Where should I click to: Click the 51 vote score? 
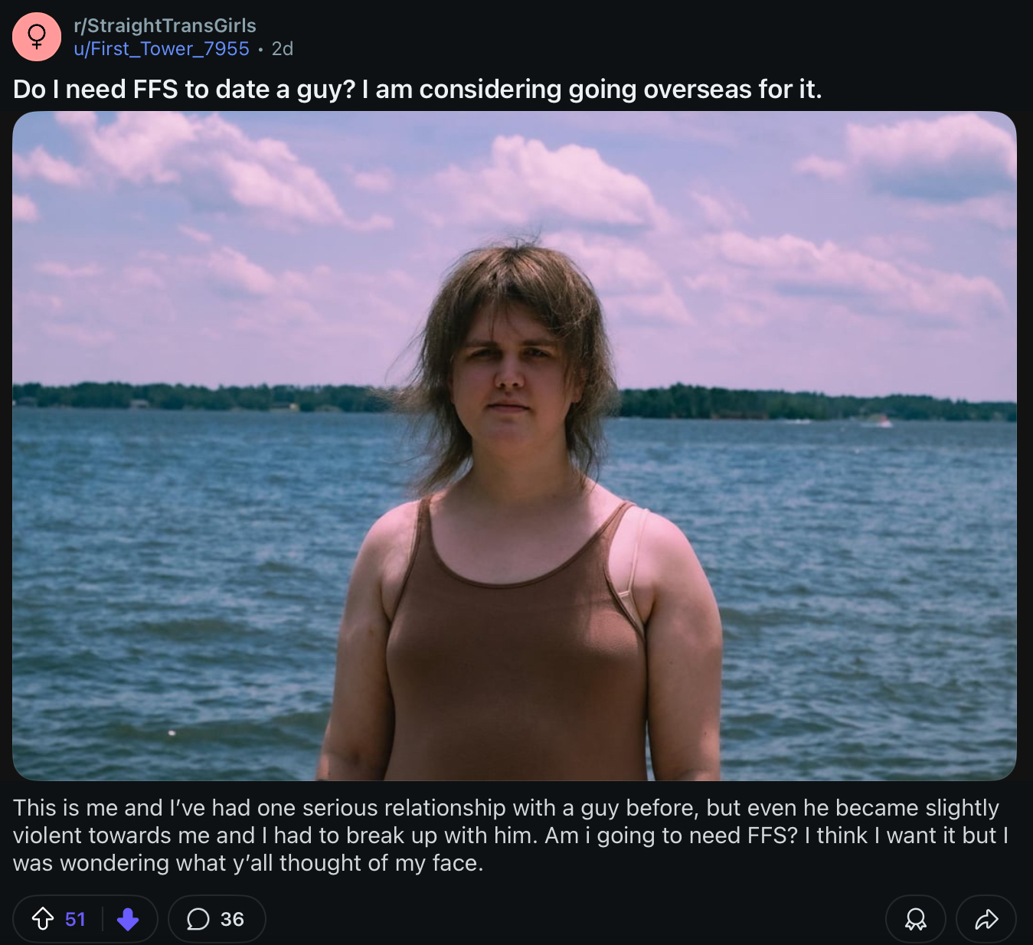pos(75,919)
